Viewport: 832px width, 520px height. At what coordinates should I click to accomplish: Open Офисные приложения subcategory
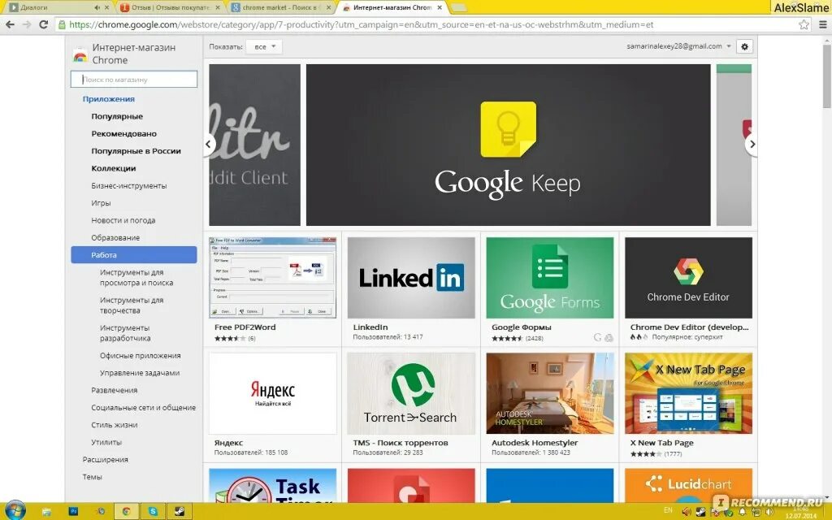[x=140, y=356]
